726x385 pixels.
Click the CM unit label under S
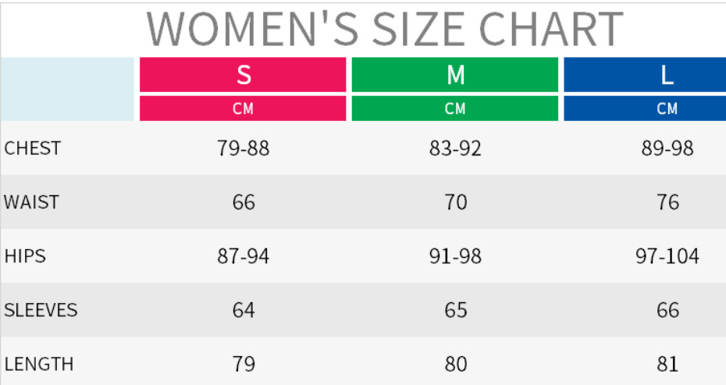click(243, 109)
